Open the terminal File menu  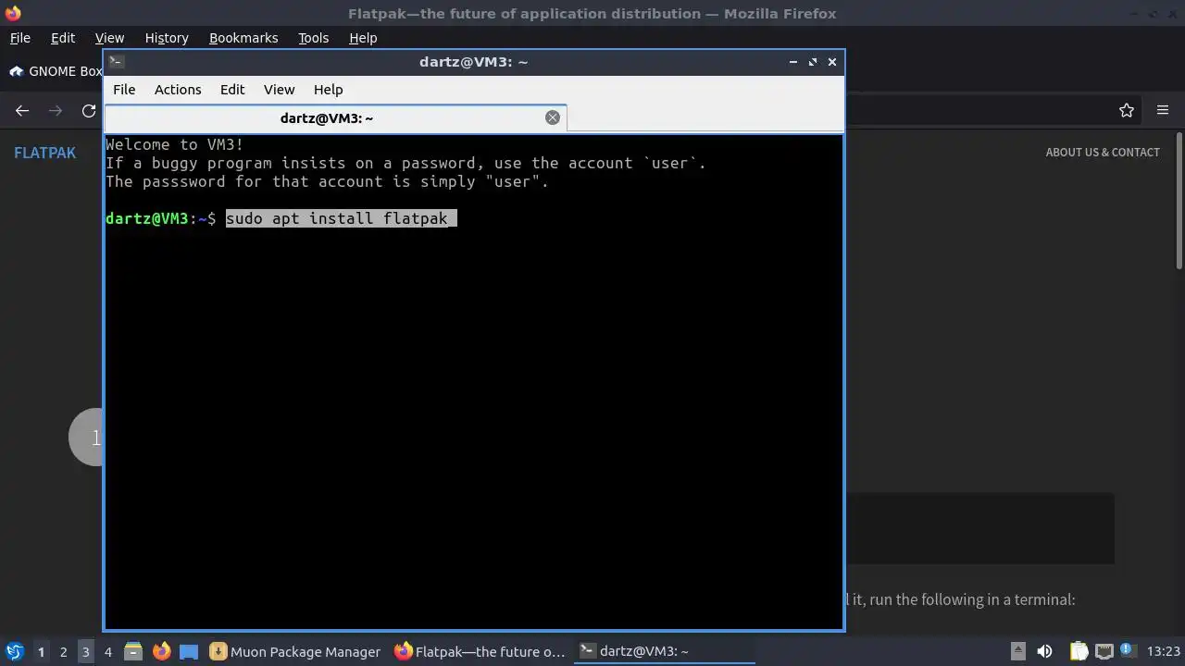pos(124,90)
